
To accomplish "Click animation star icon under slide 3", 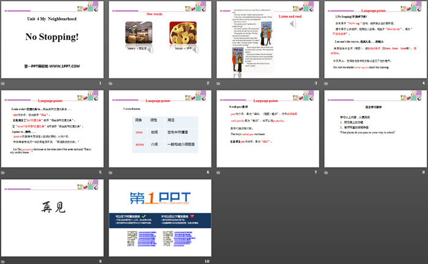I will point(218,84).
